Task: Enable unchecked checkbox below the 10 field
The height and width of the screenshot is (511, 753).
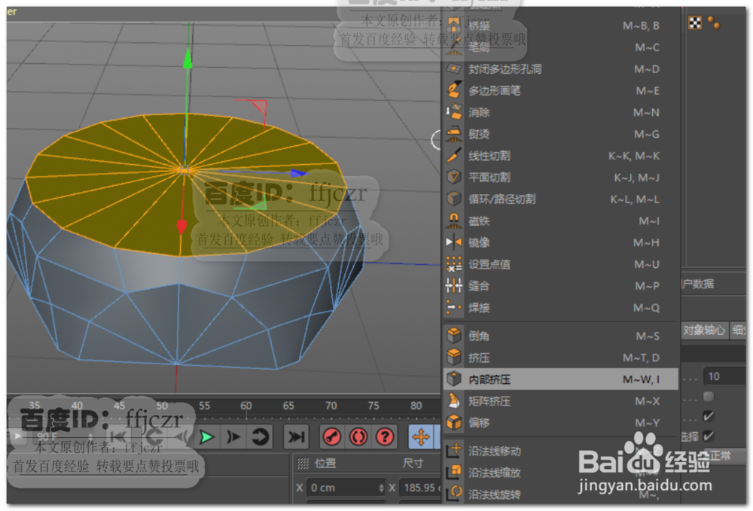Action: (709, 397)
